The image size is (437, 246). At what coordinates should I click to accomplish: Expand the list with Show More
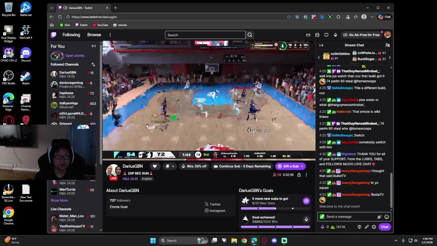tap(59, 201)
